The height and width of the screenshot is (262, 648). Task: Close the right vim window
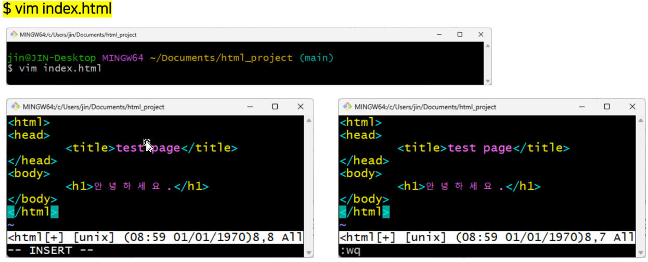click(x=632, y=107)
